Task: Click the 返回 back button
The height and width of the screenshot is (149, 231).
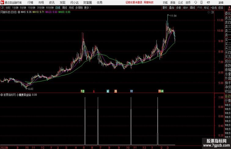Action: pos(221,8)
